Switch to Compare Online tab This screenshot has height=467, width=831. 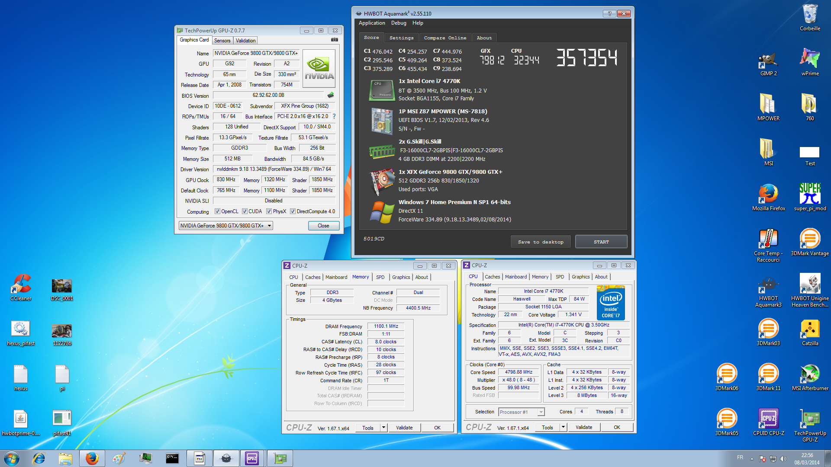point(445,38)
